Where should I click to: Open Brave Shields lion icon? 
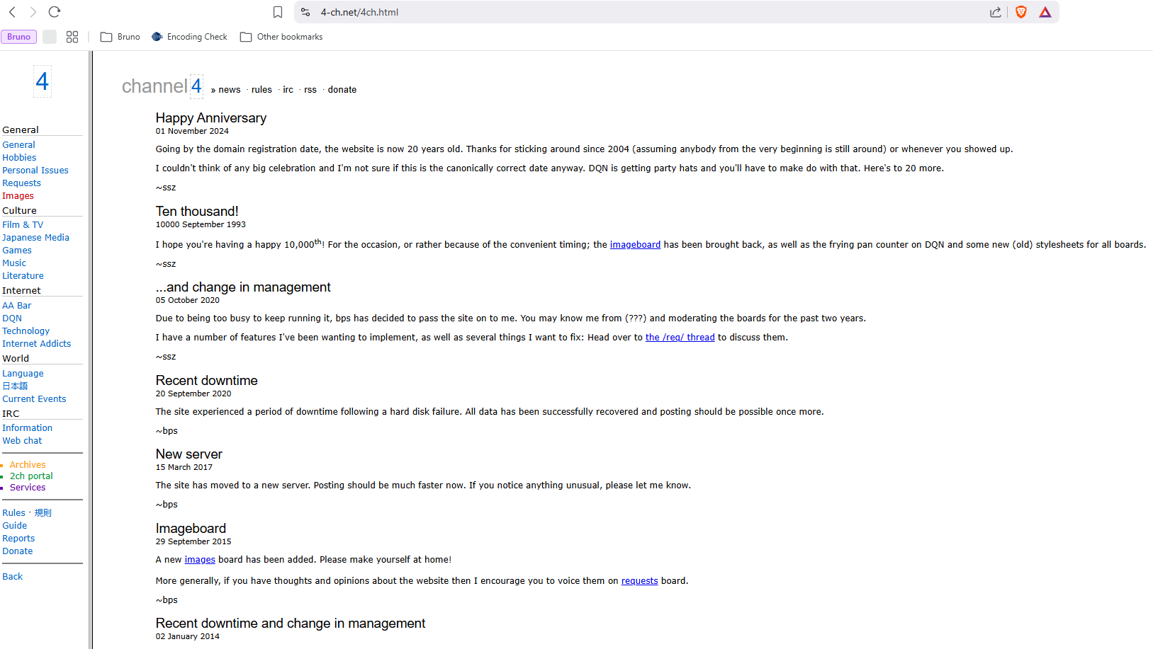pyautogui.click(x=1021, y=12)
